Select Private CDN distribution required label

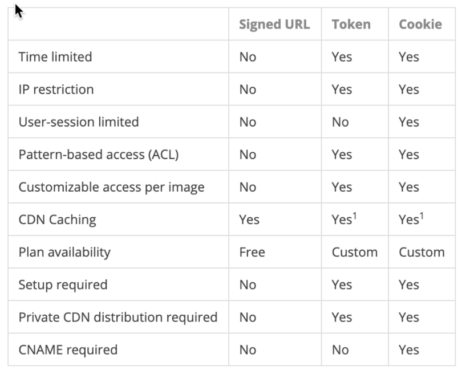coord(118,317)
